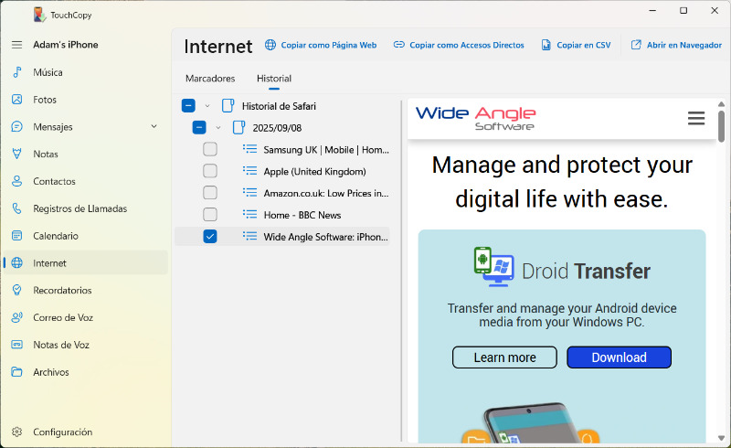Click the Correo de Voz voicemail icon
The height and width of the screenshot is (448, 731).
(16, 317)
